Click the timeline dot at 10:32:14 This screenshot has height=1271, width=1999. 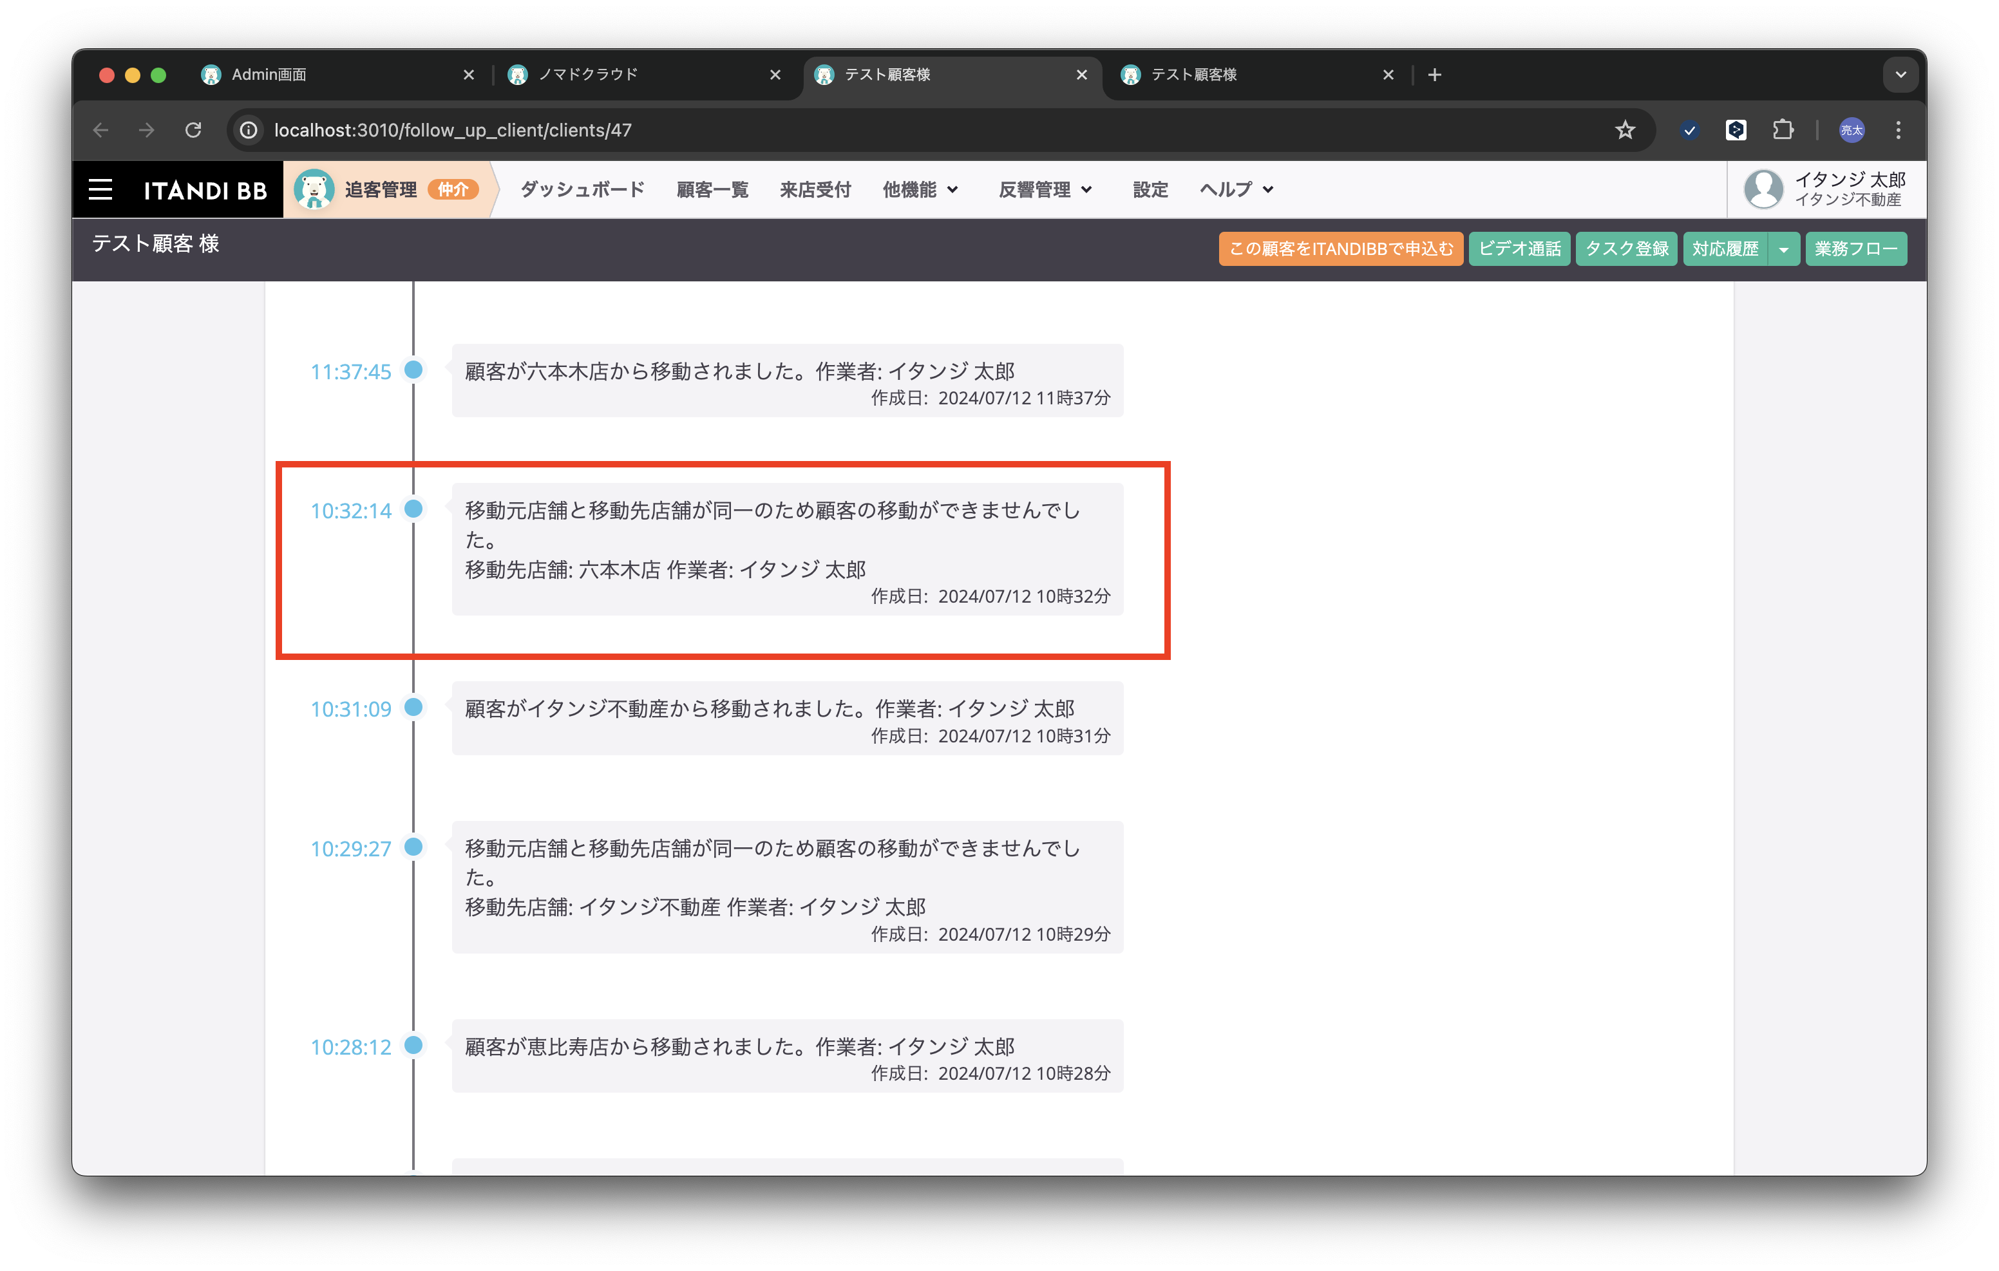tap(413, 508)
